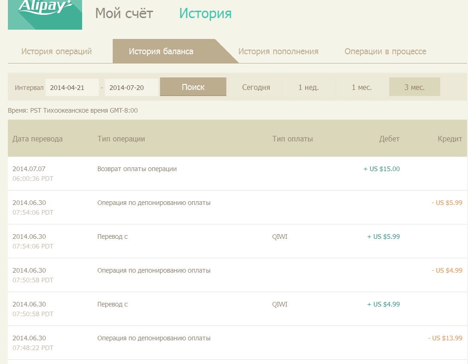Image resolution: width=468 pixels, height=364 pixels.
Task: Click the timezone note PST Тихоокеанское время
Action: click(73, 110)
